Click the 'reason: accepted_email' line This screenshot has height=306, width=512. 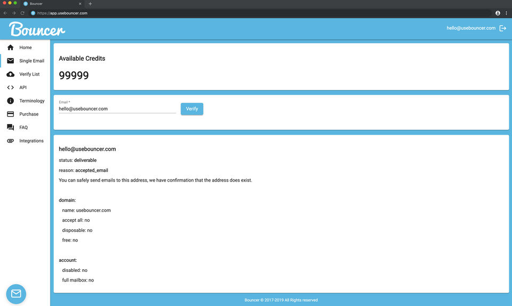[83, 170]
